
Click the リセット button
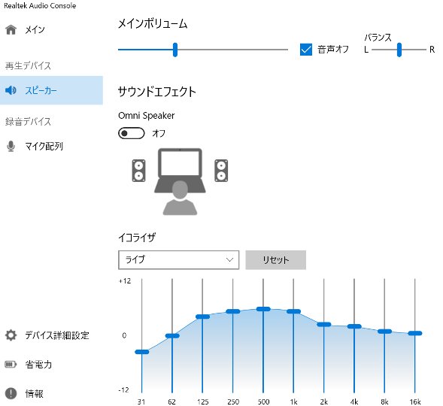276,259
